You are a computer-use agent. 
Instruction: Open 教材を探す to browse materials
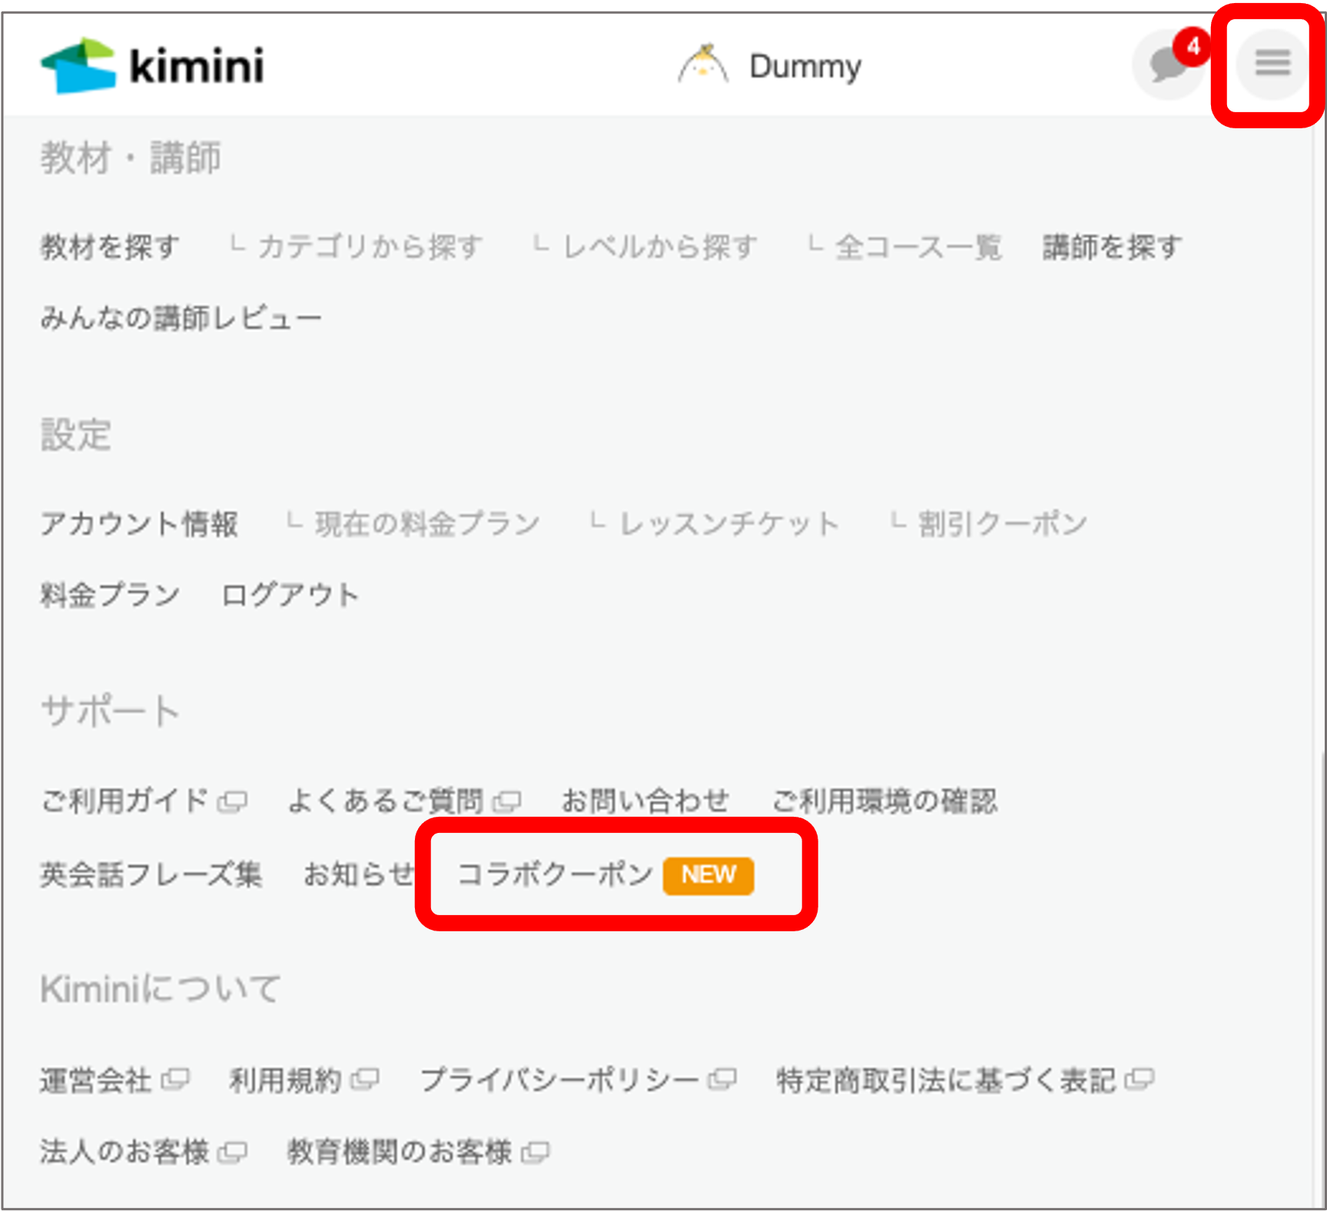(x=110, y=247)
